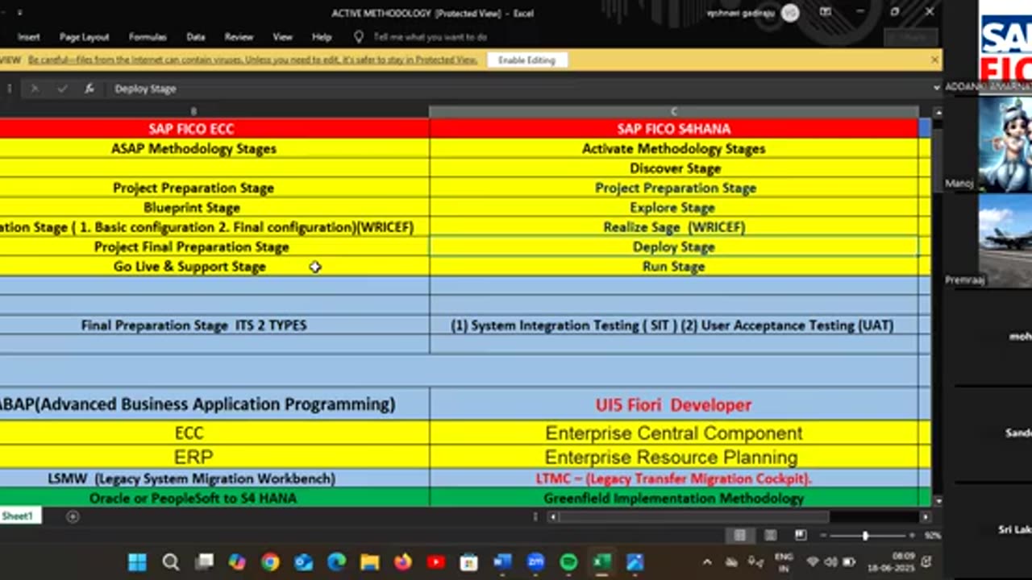Click the horizontal scroll right arrow
Screen dimensions: 1032x580
point(926,516)
